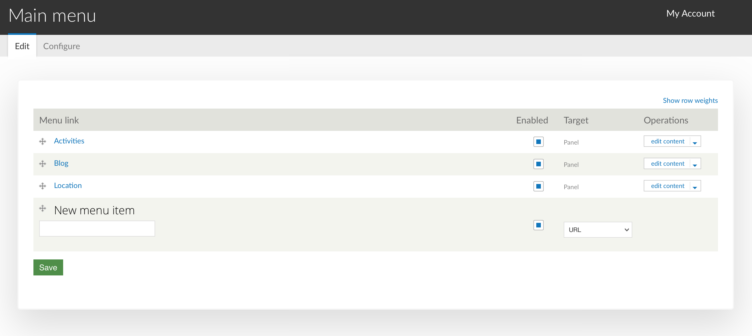Screen dimensions: 752x336
Task: Click Show row weights link
Action: [690, 100]
